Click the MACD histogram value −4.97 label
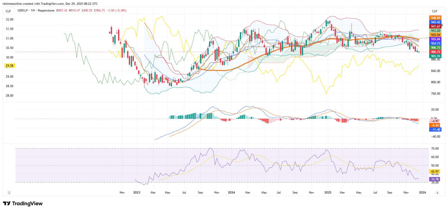This screenshot has width=448, height=211. [x=435, y=121]
